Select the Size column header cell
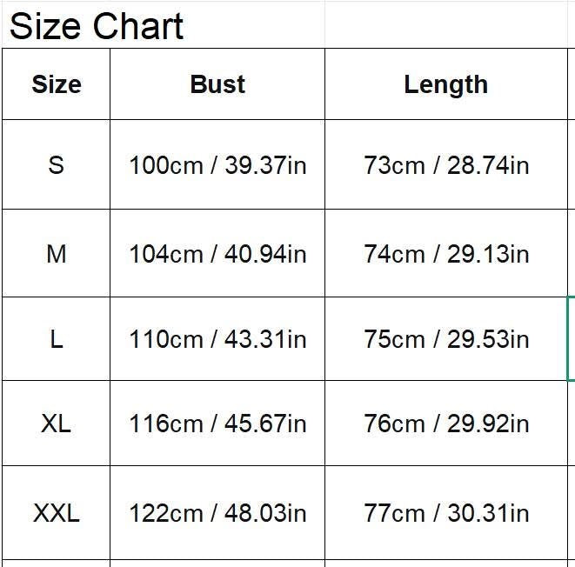 (x=56, y=84)
